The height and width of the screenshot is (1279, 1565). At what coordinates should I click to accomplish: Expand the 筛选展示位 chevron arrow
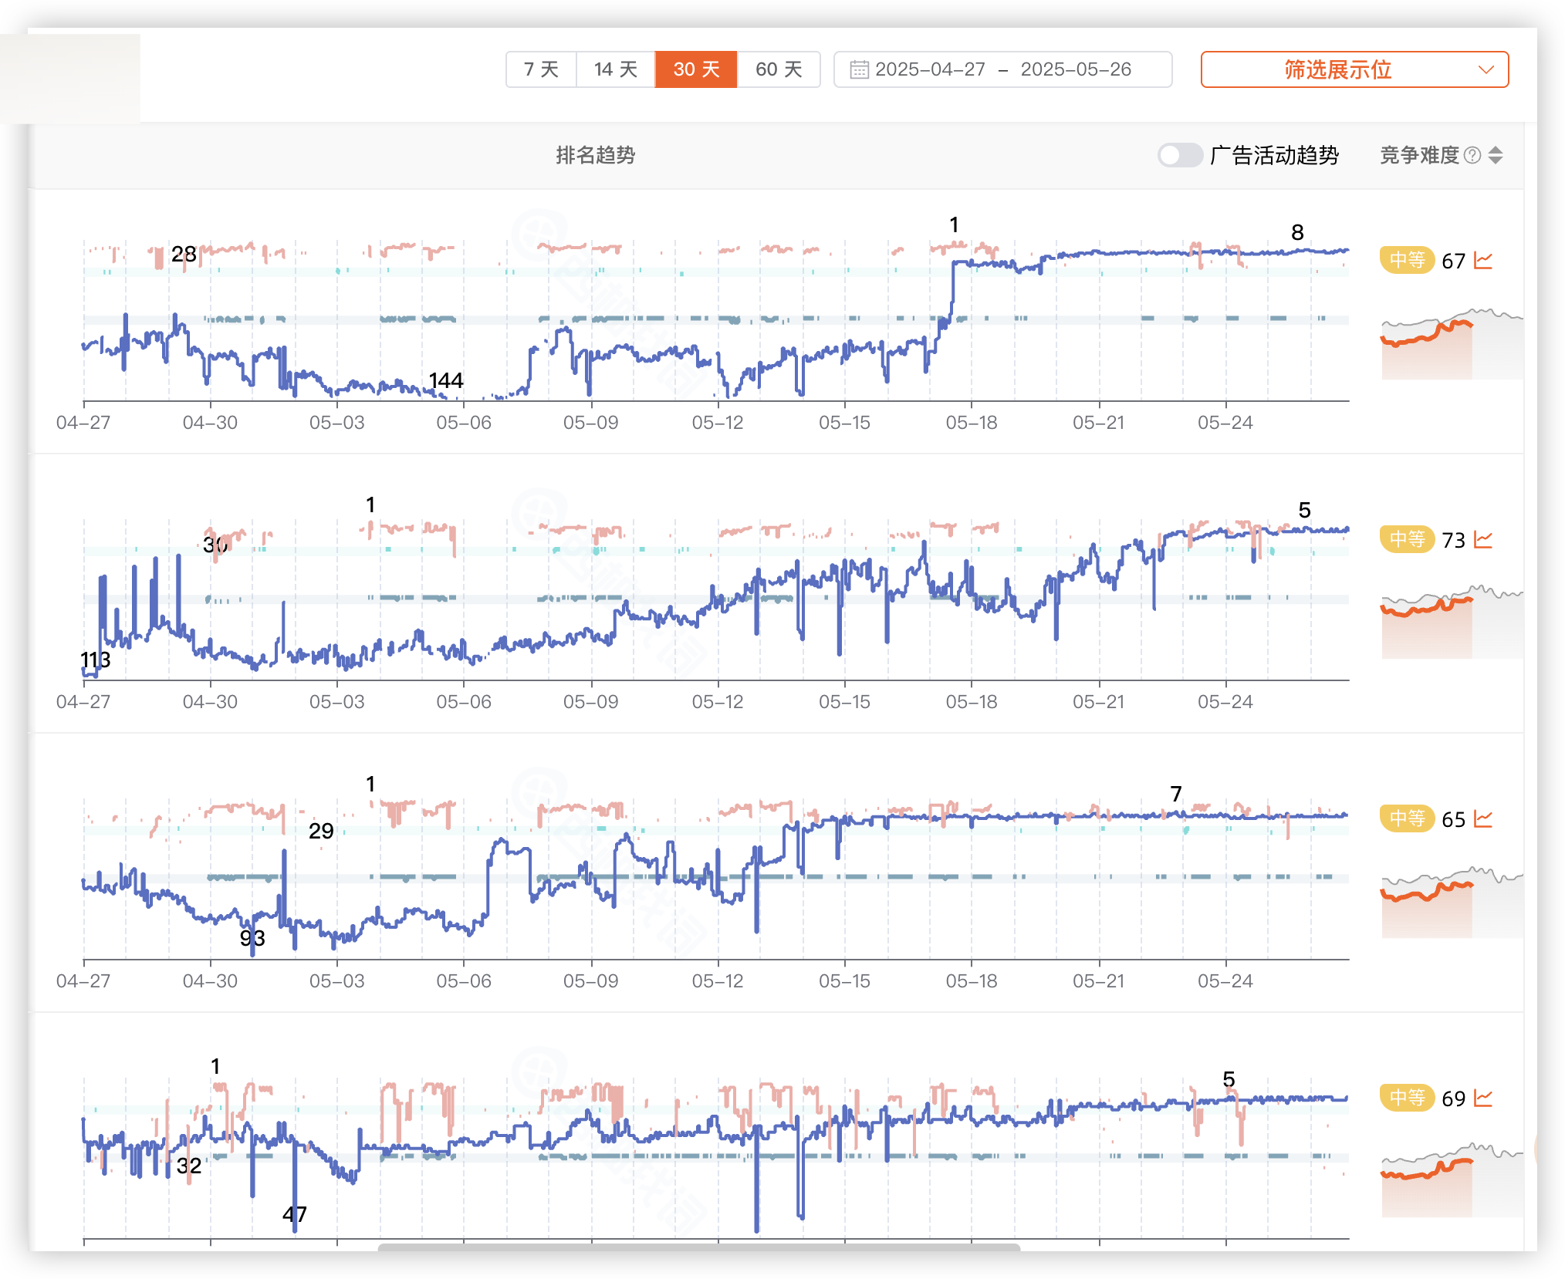[1486, 69]
